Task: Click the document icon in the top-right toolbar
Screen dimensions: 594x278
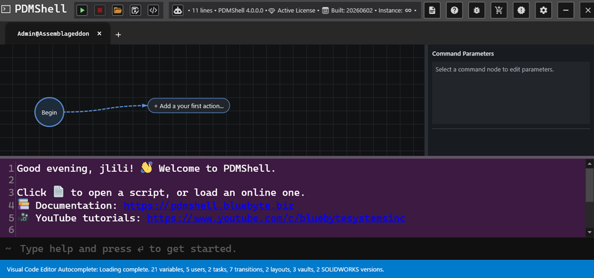Action: pos(432,10)
